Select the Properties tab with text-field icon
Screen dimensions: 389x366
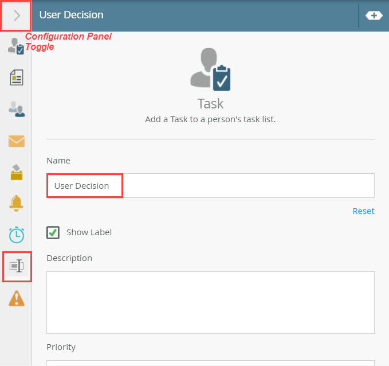coord(17,266)
